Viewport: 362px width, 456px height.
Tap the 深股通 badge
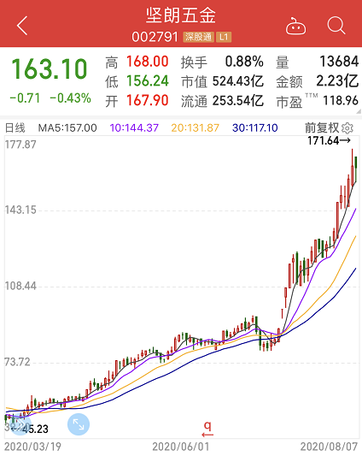(199, 37)
